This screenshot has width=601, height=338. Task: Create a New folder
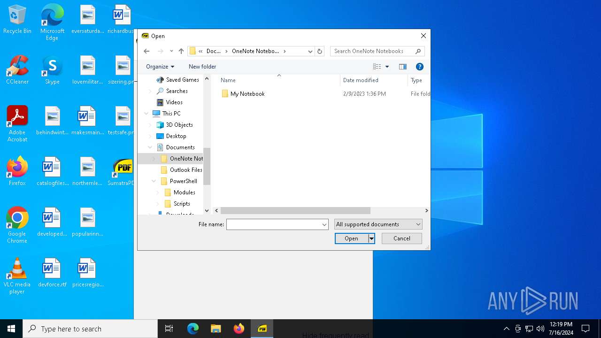(x=202, y=67)
